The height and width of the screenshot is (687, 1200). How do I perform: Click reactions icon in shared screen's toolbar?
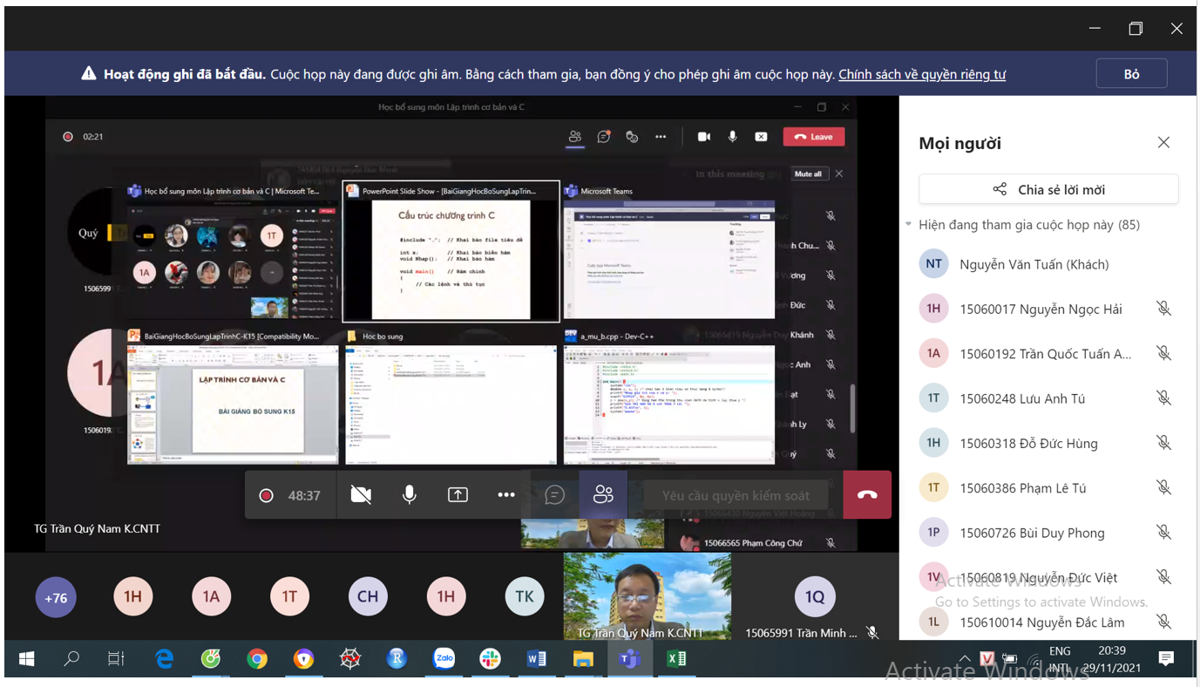[633, 137]
